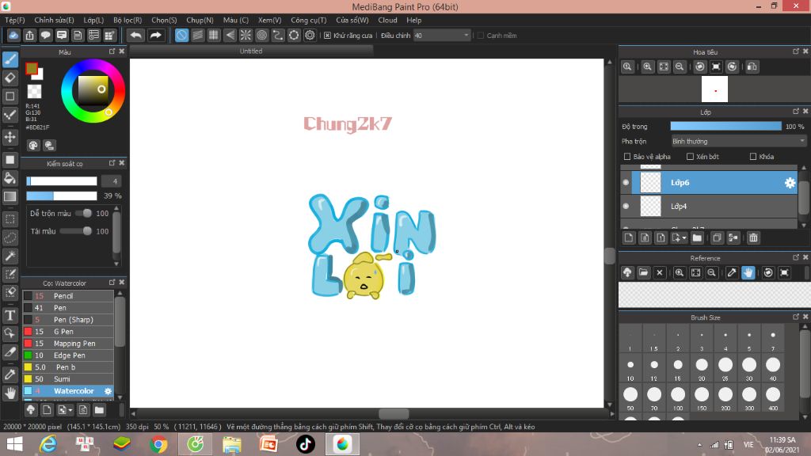Select the Lớp4 layer
This screenshot has height=456, width=811.
[x=709, y=207]
